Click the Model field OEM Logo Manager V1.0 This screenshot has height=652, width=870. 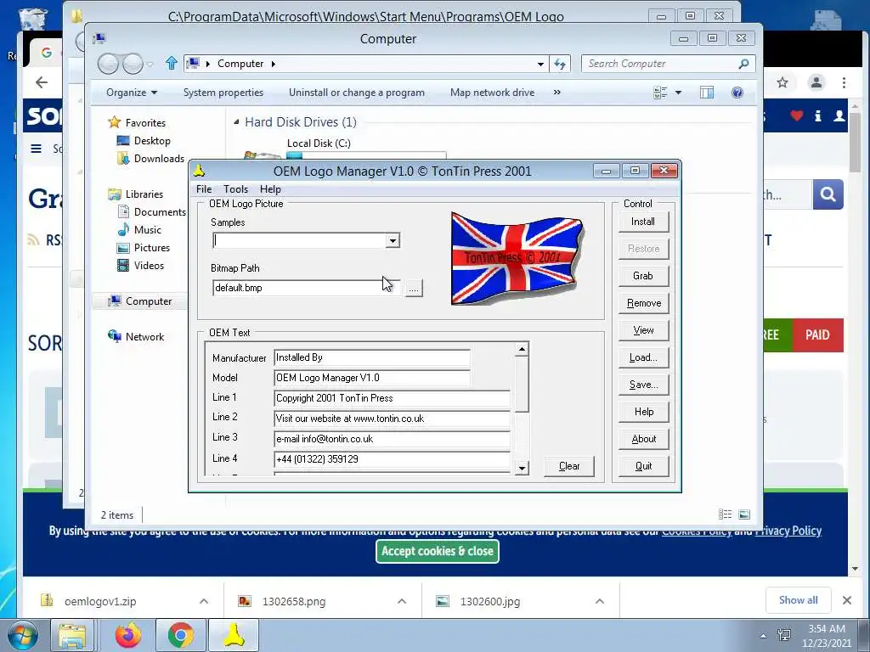coord(372,378)
